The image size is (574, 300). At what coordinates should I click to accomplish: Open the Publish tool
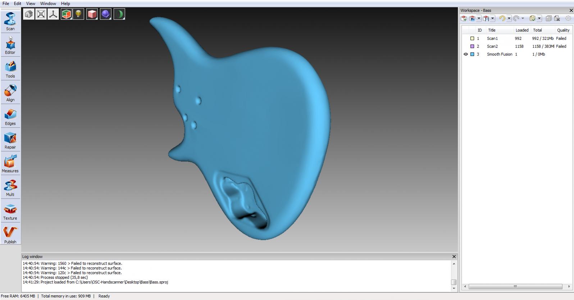[10, 235]
